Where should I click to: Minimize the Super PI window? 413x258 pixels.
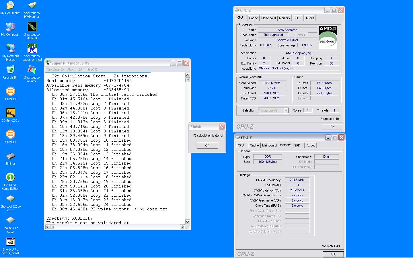(173, 63)
